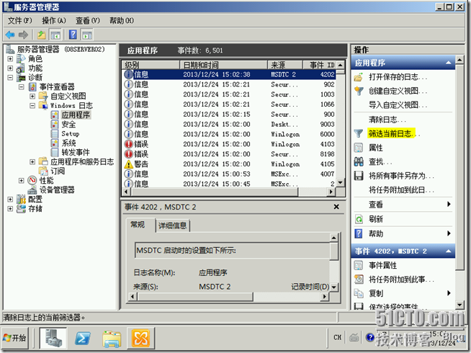The width and height of the screenshot is (471, 353).
Task: Select the 常规 tab
Action: click(138, 225)
